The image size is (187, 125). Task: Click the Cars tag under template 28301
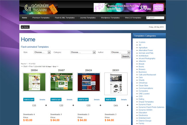(x=116, y=105)
